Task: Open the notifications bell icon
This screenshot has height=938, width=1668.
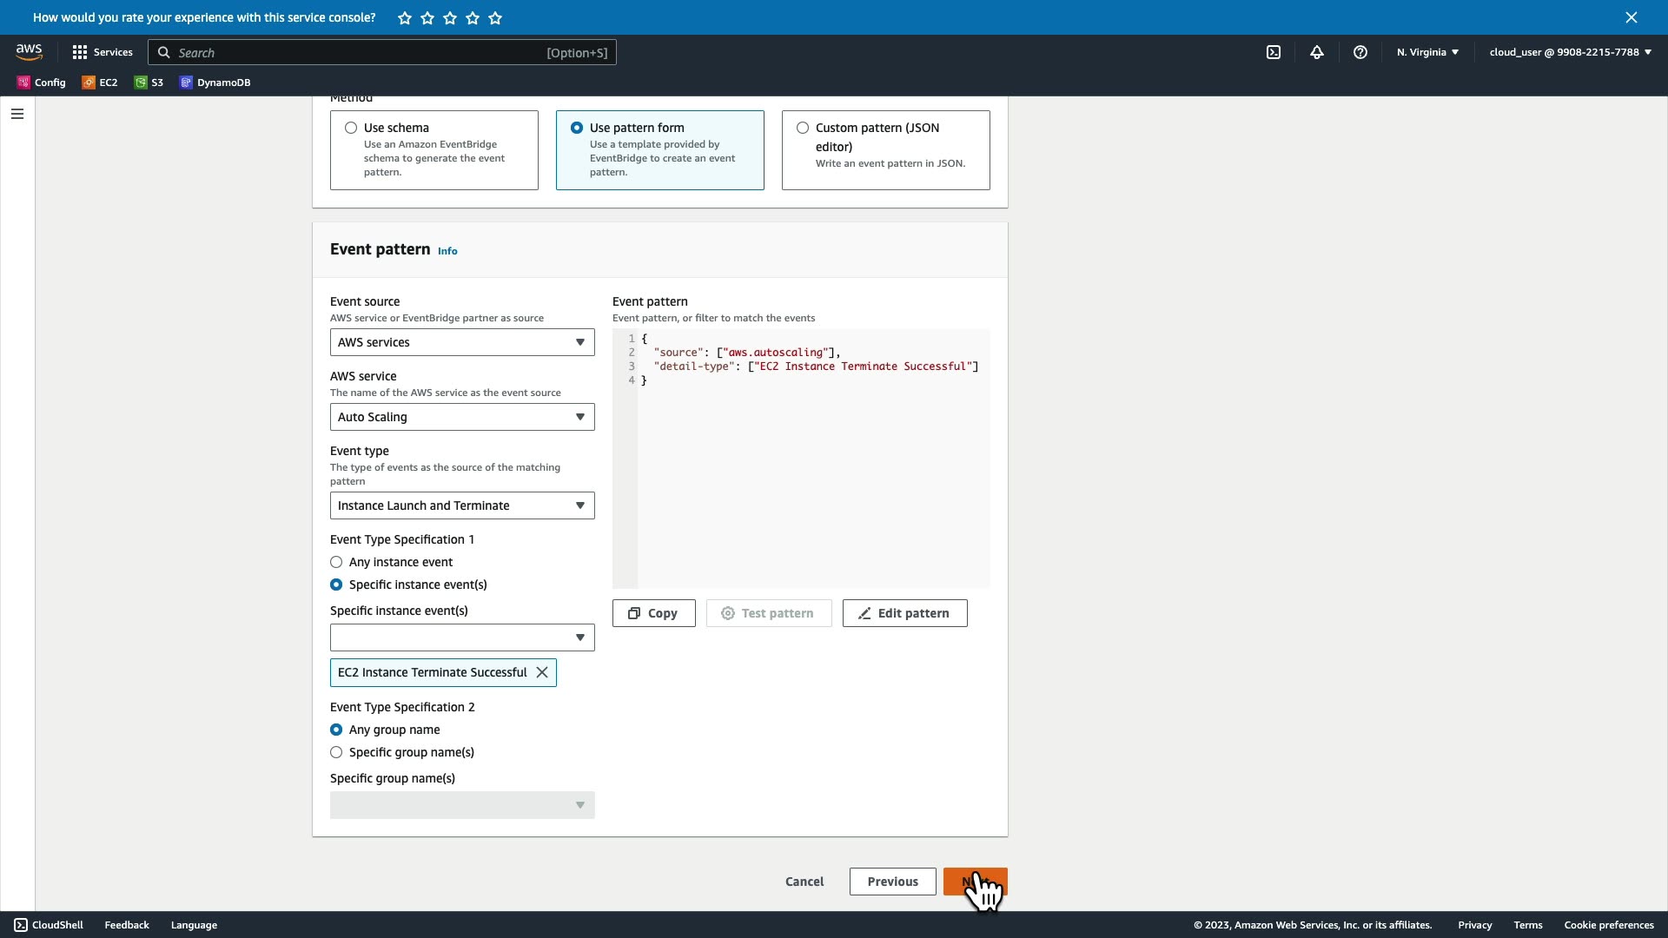Action: pos(1317,52)
